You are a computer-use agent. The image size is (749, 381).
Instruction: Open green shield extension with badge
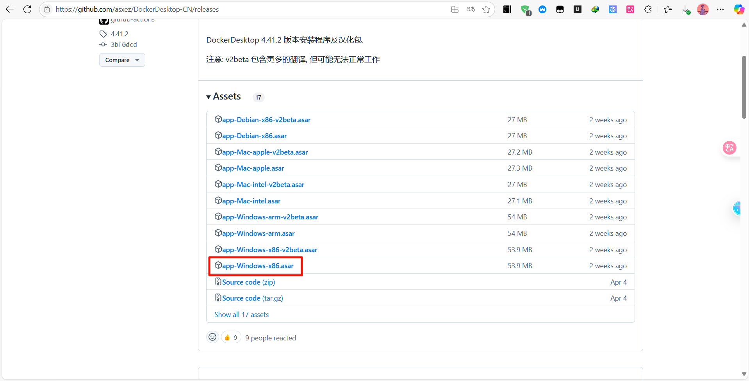tap(526, 10)
